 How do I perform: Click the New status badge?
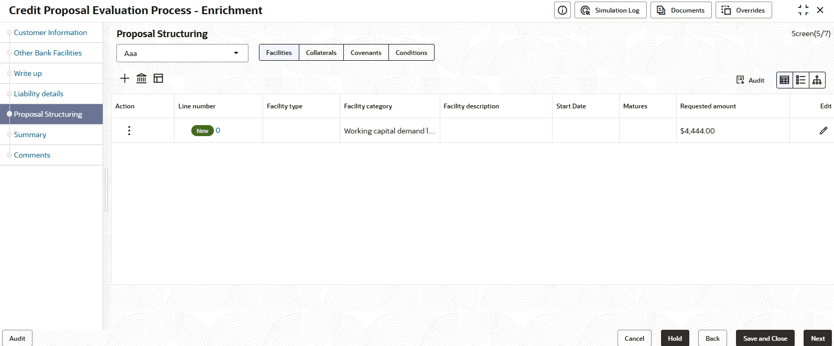(x=202, y=131)
